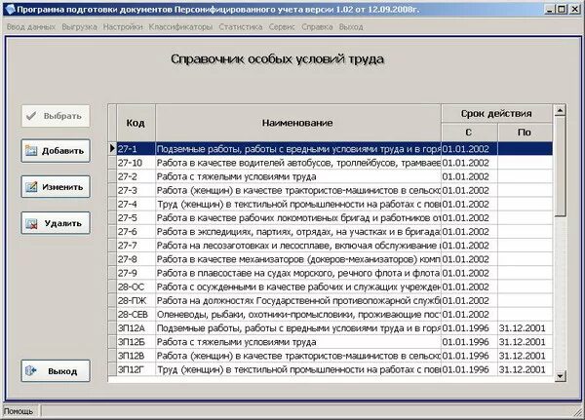
Task: Click the Код column header
Action: (136, 123)
